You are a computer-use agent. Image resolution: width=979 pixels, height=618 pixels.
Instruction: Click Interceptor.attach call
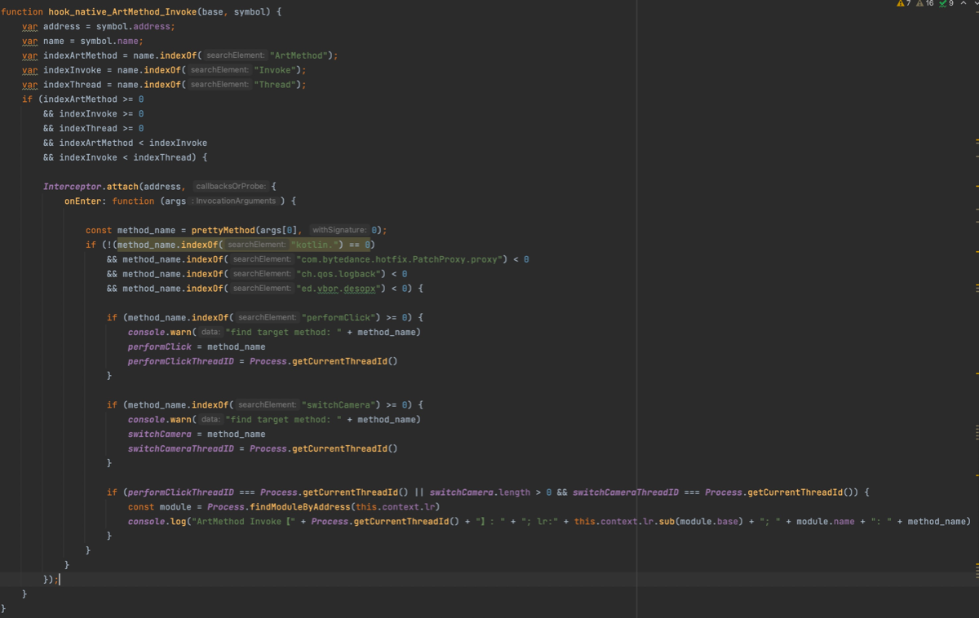click(91, 187)
